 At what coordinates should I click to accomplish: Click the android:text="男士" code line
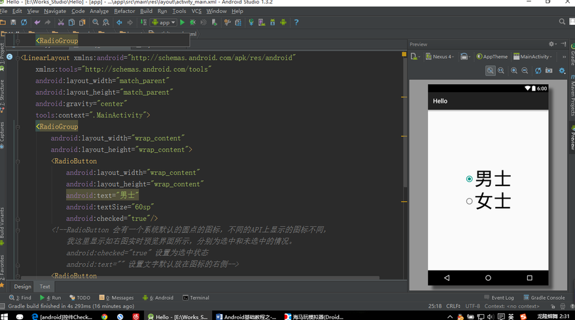[102, 195]
